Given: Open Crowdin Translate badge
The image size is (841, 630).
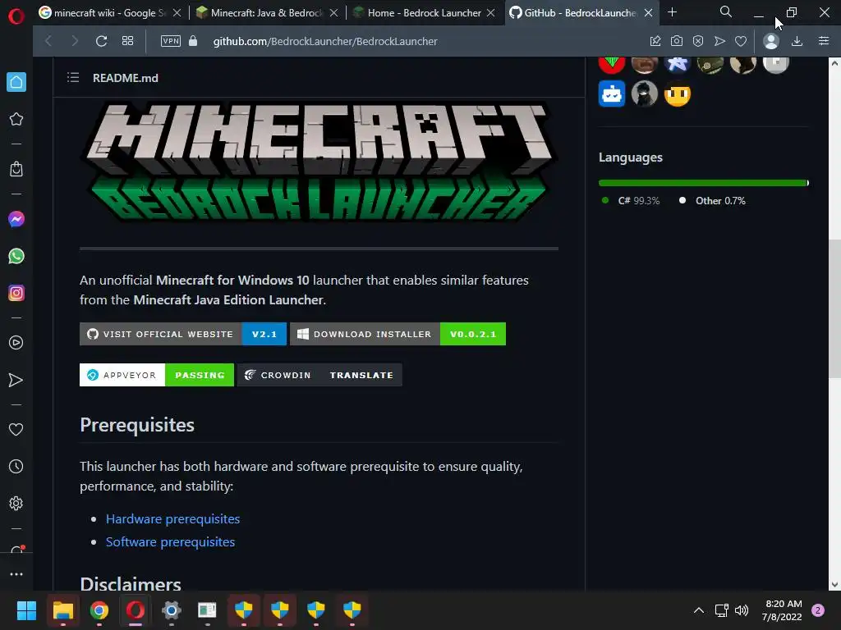Looking at the screenshot, I should (x=319, y=375).
